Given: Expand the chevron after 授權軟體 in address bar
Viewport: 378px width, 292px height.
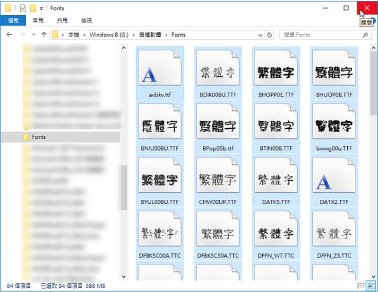Looking at the screenshot, I should [x=166, y=35].
